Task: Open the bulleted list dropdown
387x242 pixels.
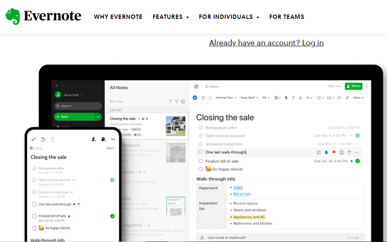Action: (320, 98)
